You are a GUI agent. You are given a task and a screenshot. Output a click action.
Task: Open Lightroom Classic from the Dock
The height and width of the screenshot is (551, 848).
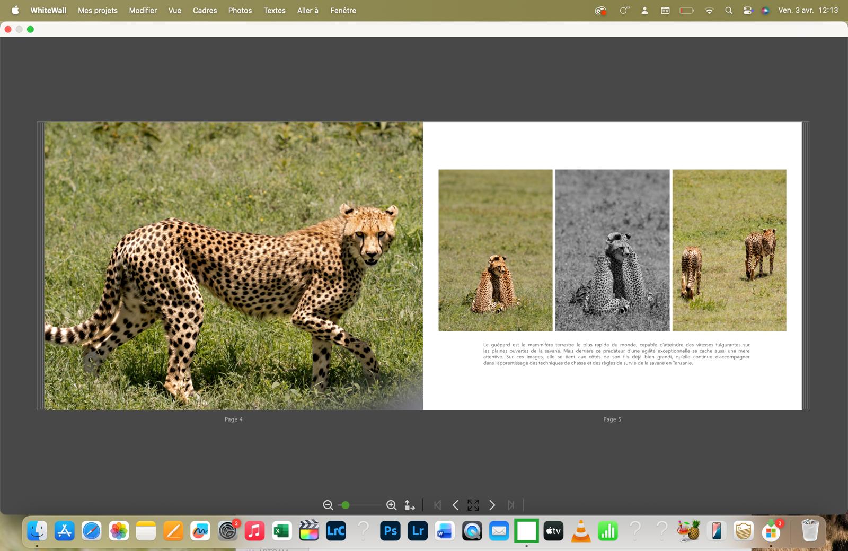pos(336,530)
